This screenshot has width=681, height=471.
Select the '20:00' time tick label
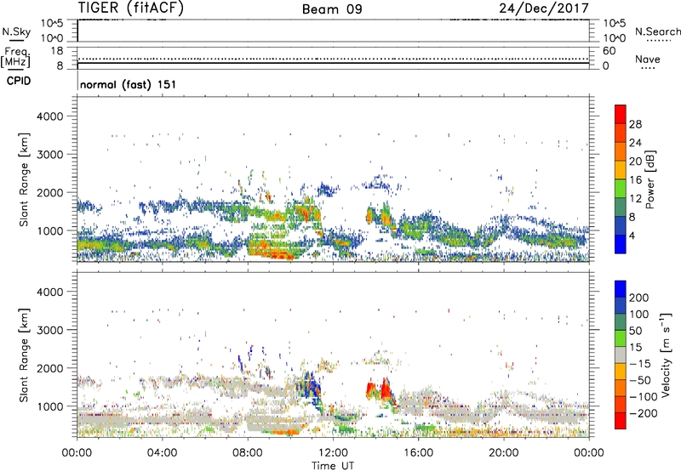(x=503, y=453)
